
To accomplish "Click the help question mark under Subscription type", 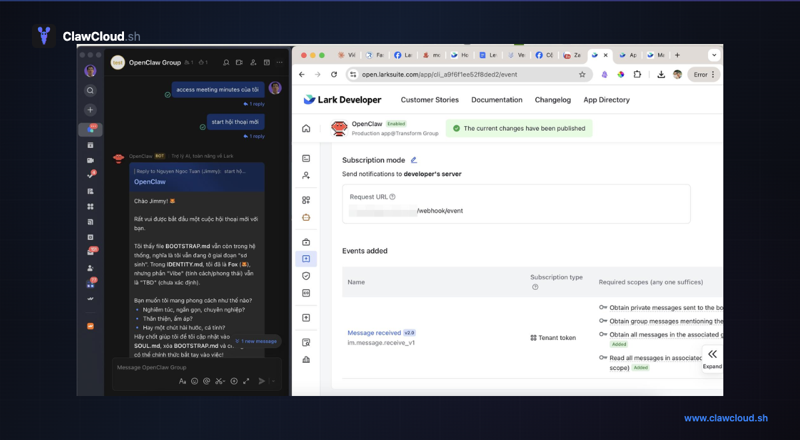I will point(535,287).
